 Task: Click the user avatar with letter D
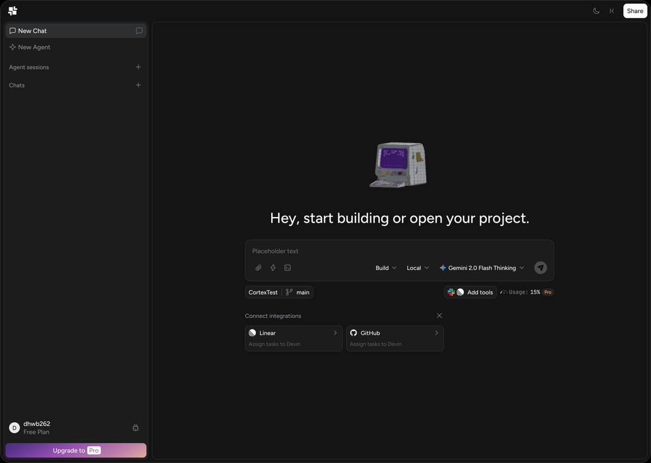point(15,428)
